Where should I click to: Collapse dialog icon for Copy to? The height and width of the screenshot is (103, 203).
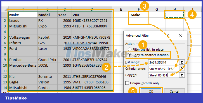pos(182,75)
